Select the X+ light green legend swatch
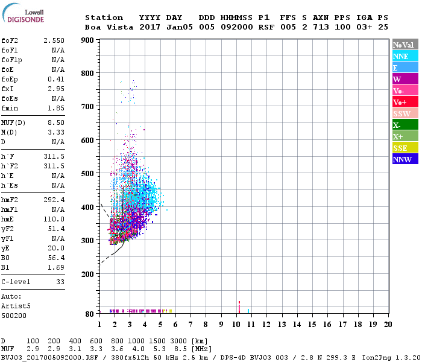This screenshot has height=362, width=422. 405,136
